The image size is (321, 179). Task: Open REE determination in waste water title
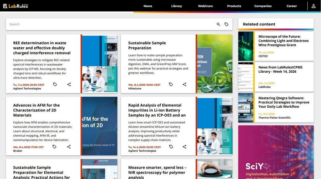(x=42, y=48)
